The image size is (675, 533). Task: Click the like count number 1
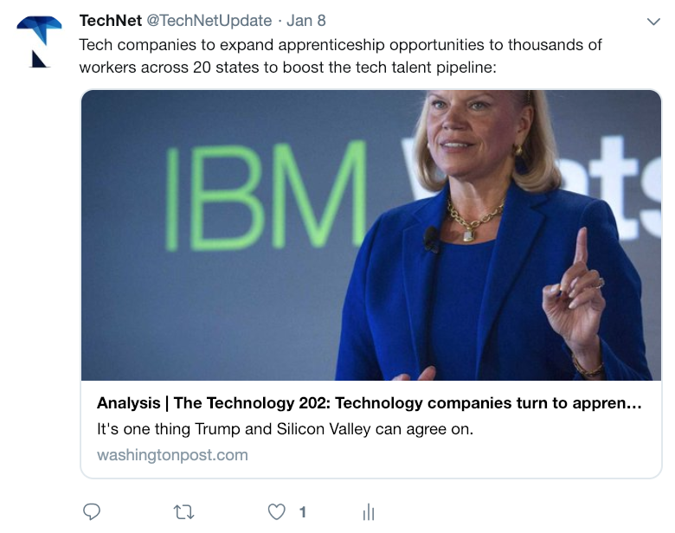[303, 512]
